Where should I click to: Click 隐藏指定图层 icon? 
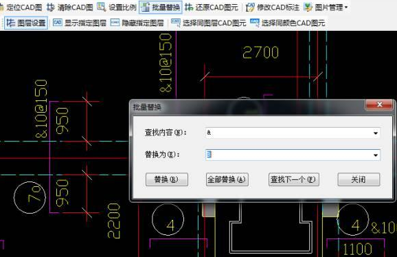click(x=115, y=23)
